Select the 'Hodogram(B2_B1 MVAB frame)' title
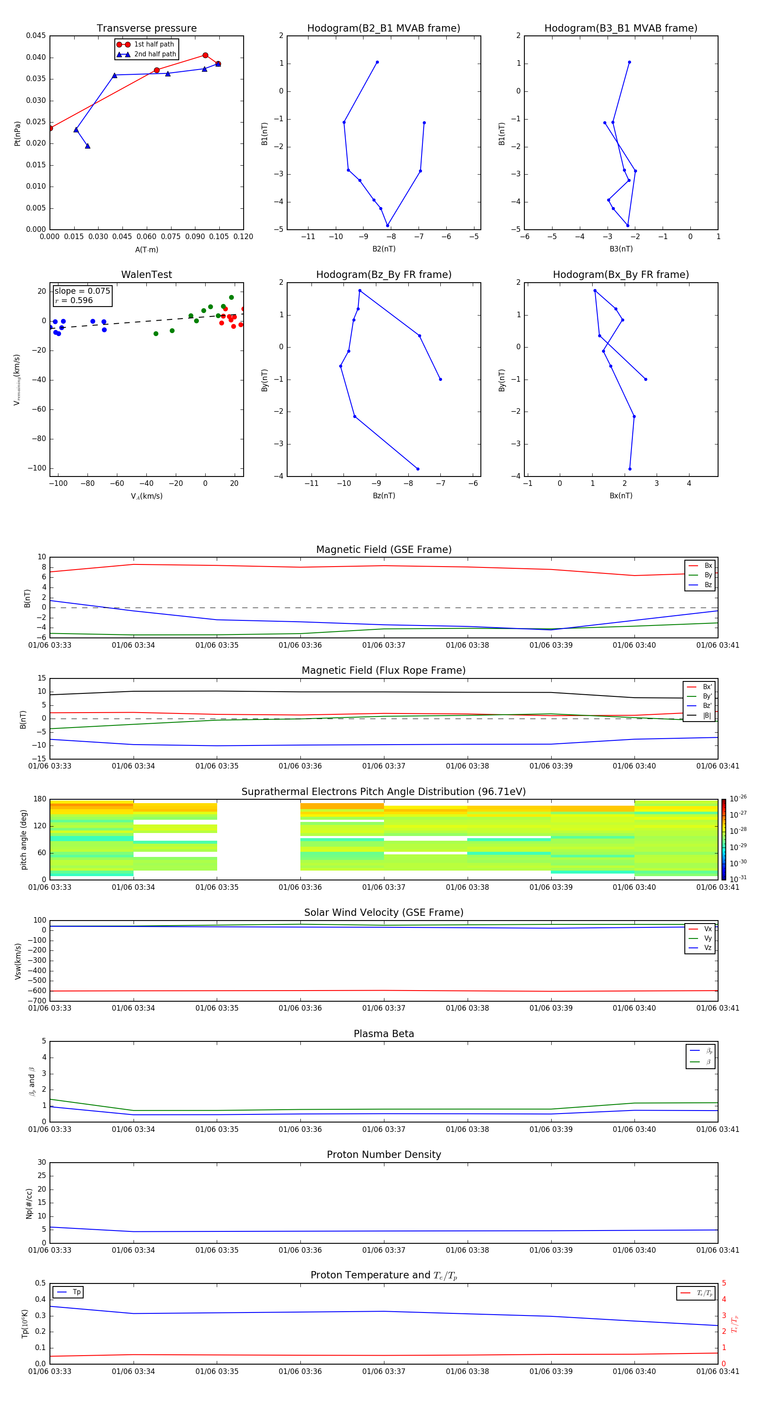 click(x=384, y=29)
